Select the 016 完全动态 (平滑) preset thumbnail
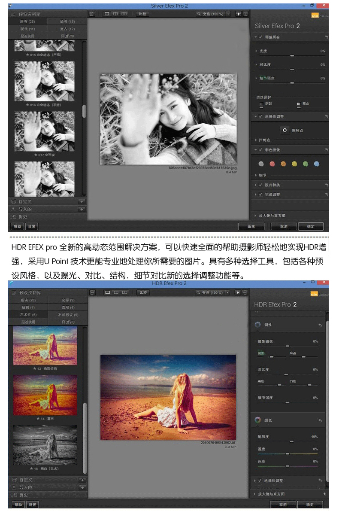The image size is (339, 511). click(x=45, y=82)
